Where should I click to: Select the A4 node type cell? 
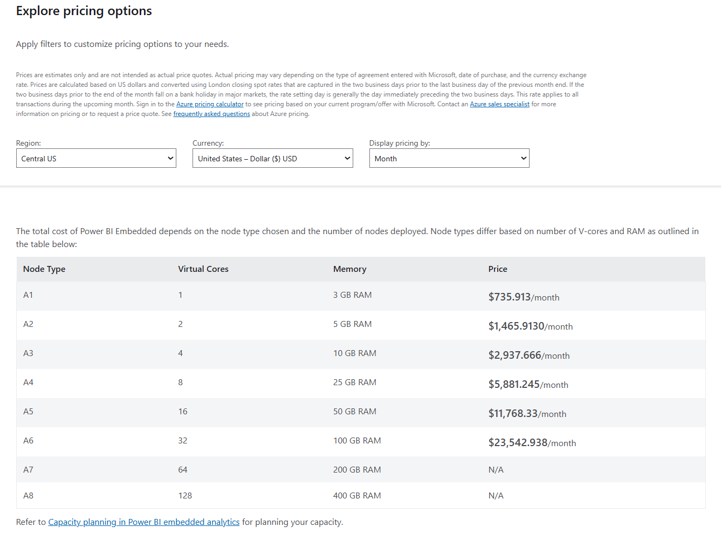coord(28,382)
